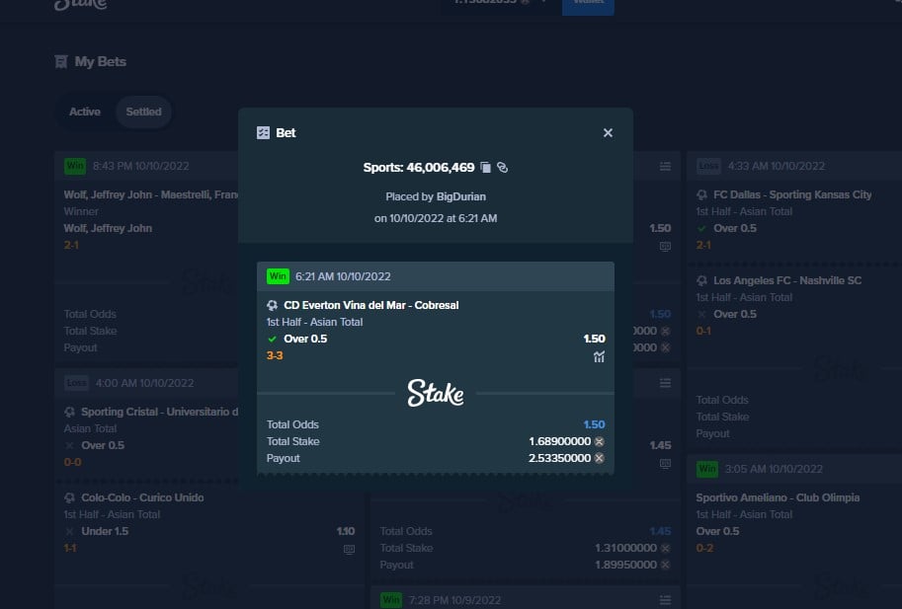Click currency icon next to 1.31000000
This screenshot has width=902, height=609.
tap(665, 548)
